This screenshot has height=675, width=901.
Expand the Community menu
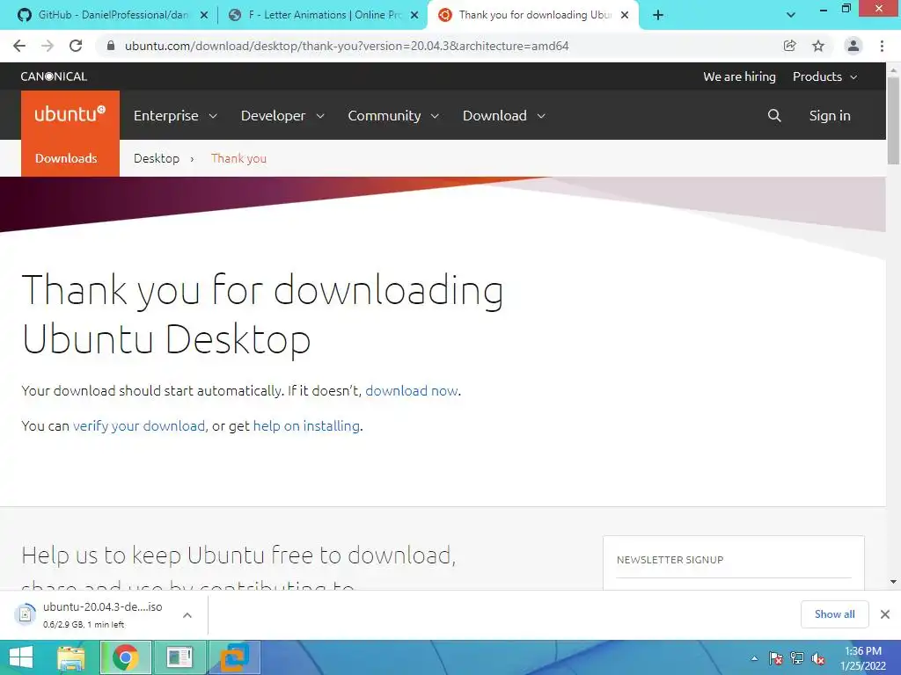click(x=393, y=115)
